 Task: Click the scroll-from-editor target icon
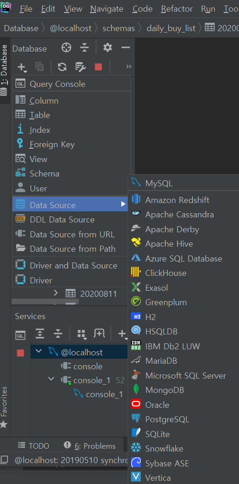[66, 48]
